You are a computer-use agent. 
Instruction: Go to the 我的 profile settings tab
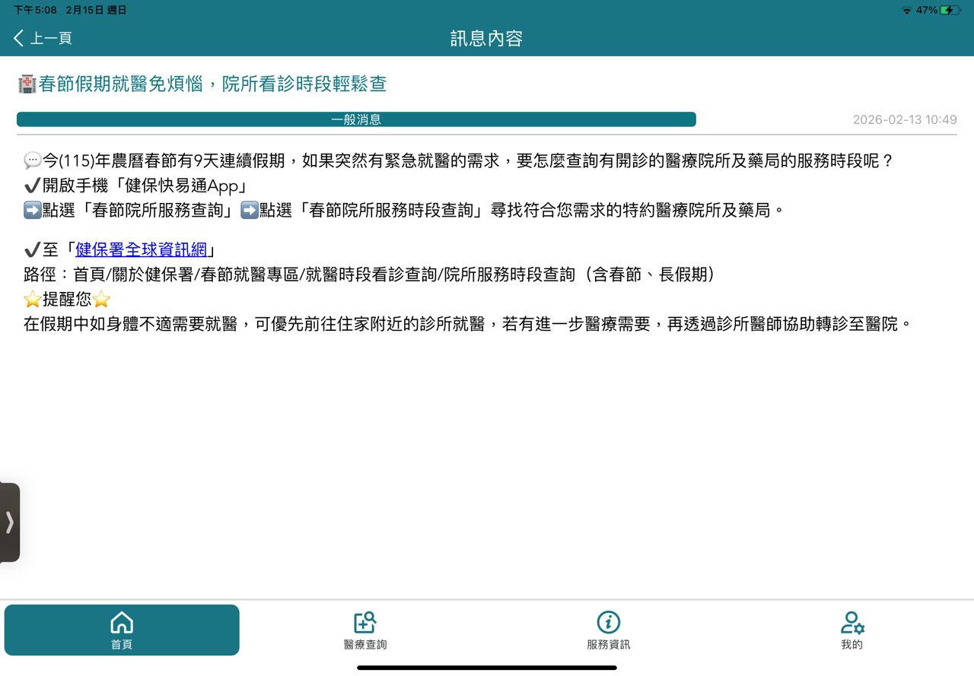click(x=851, y=630)
